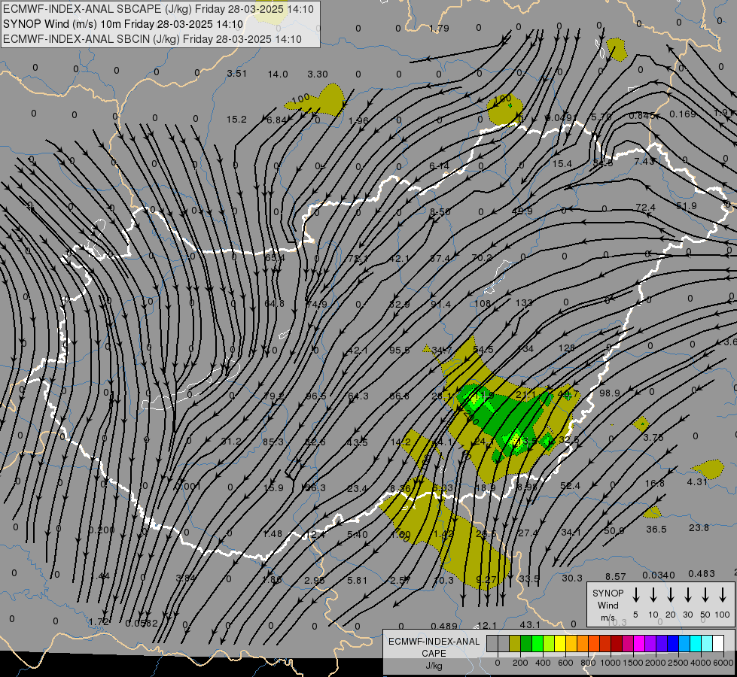This screenshot has width=737, height=677.
Task: Click the 2500 tick label in CAPE legend
Action: 678,663
